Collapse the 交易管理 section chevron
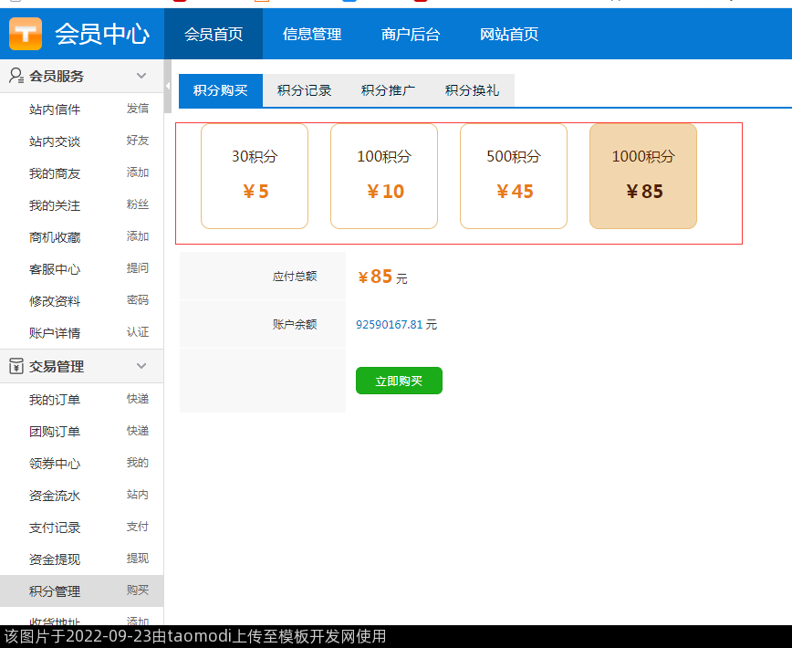This screenshot has width=792, height=648. point(141,366)
